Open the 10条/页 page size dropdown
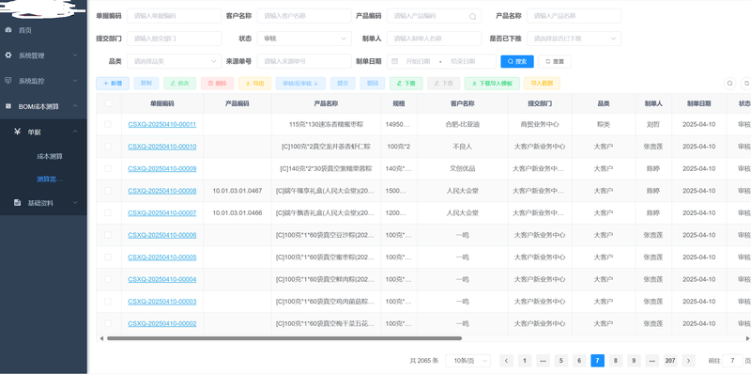 pos(467,361)
